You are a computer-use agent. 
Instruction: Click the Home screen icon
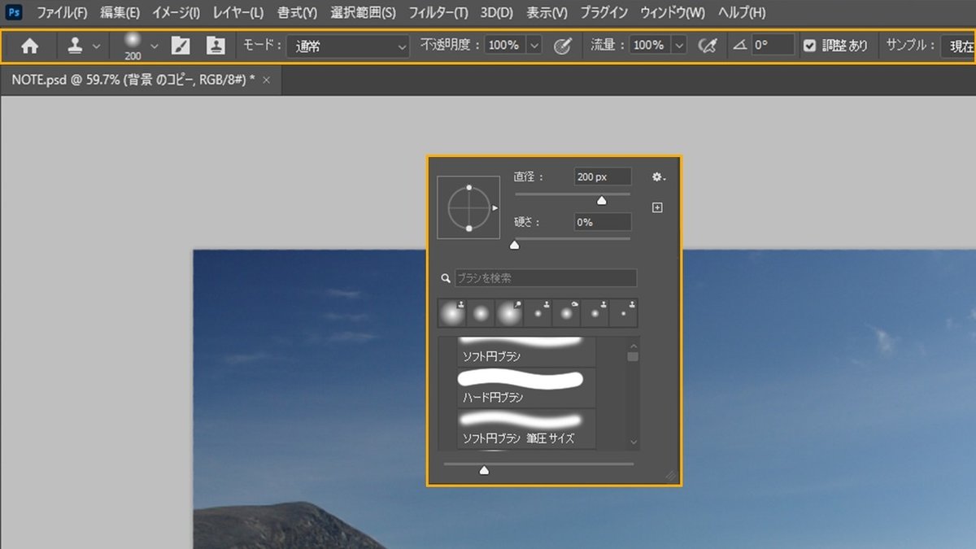30,46
